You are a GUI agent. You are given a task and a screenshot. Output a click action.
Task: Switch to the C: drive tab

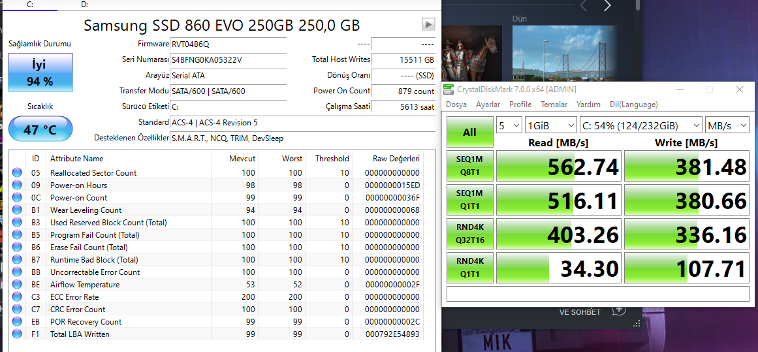[30, 5]
